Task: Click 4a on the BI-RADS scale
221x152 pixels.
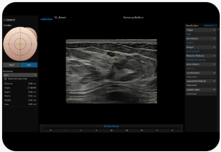Action: [112, 130]
